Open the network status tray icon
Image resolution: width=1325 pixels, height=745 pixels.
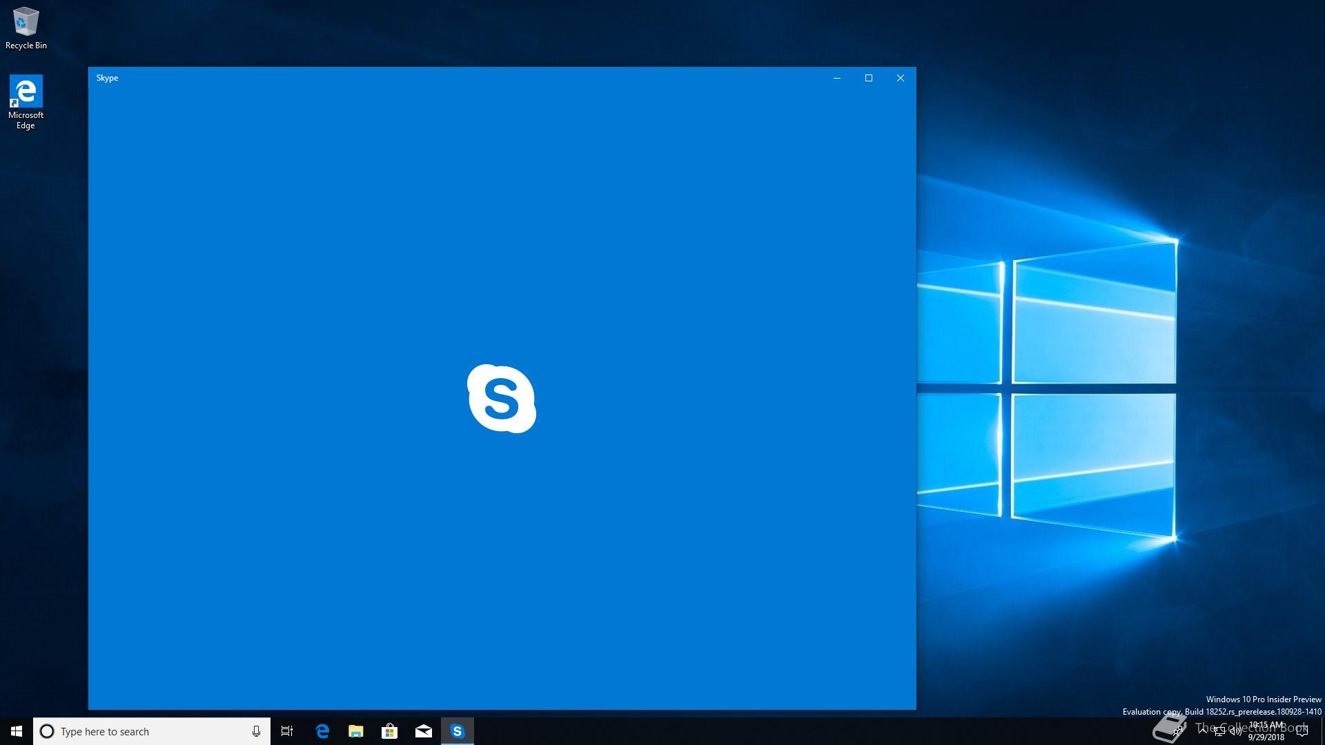pyautogui.click(x=1219, y=731)
